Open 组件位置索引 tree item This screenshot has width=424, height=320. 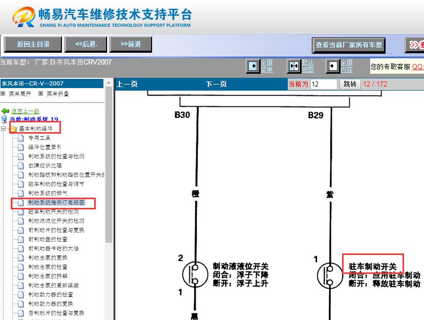tap(45, 147)
